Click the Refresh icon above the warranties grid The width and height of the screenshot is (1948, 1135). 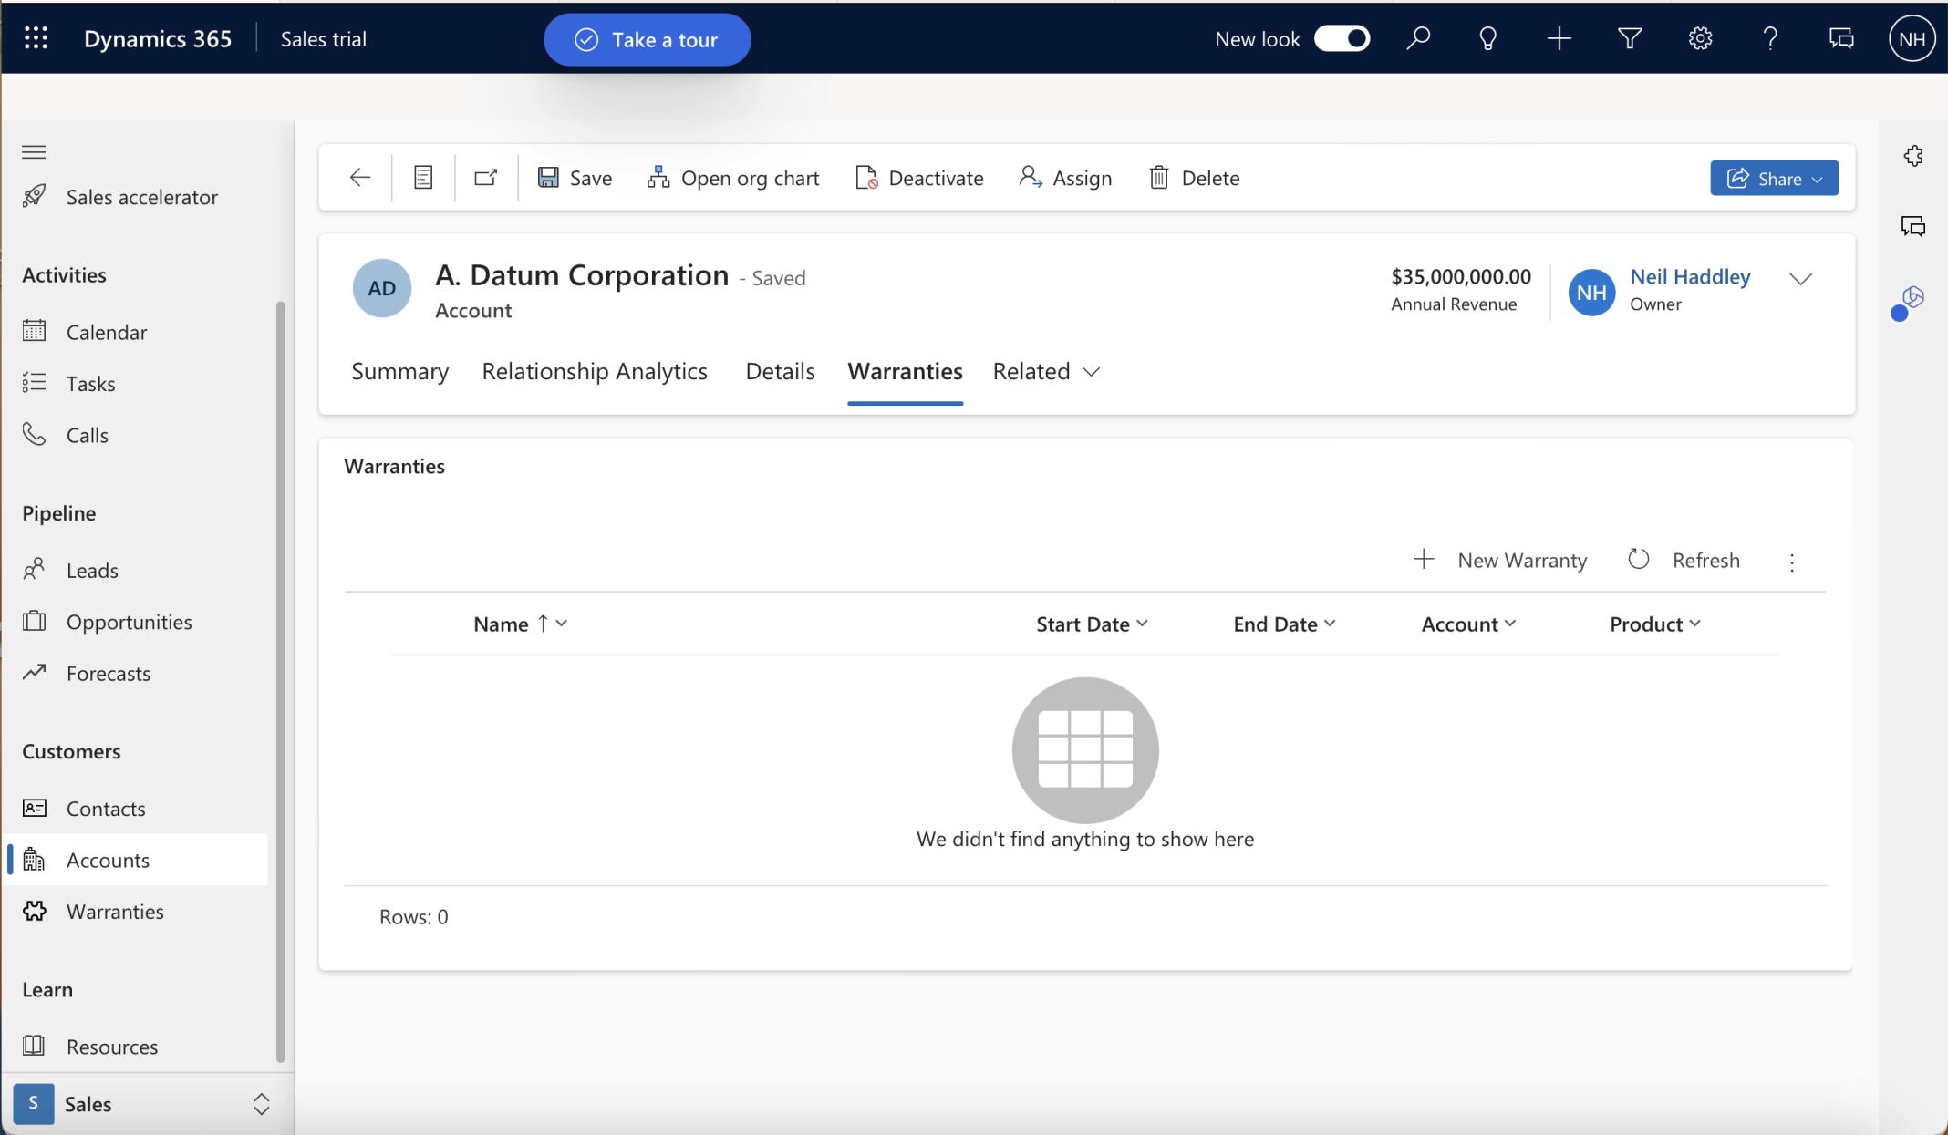[1637, 559]
